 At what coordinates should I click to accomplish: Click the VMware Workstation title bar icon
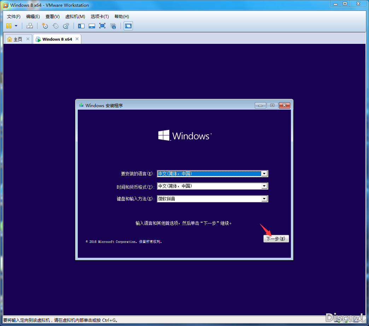click(5, 5)
